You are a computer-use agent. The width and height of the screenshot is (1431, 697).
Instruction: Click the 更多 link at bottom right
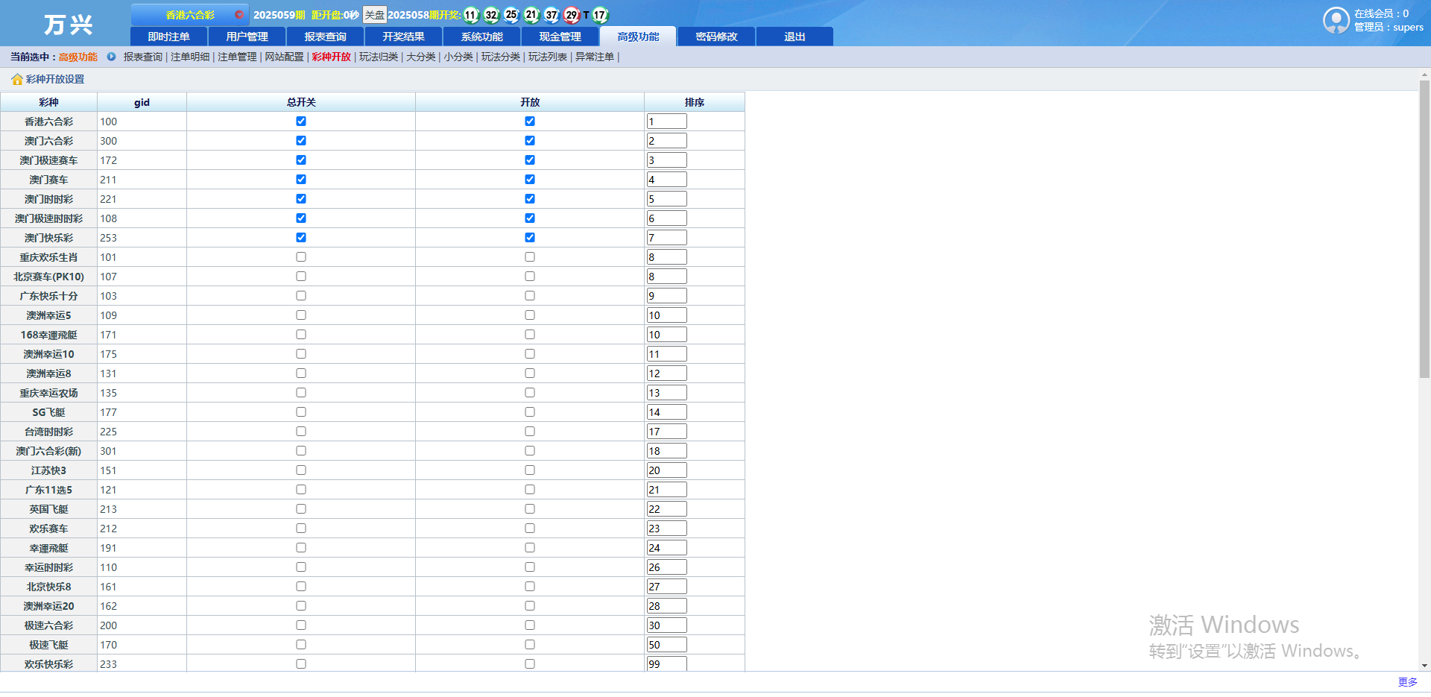(x=1407, y=682)
